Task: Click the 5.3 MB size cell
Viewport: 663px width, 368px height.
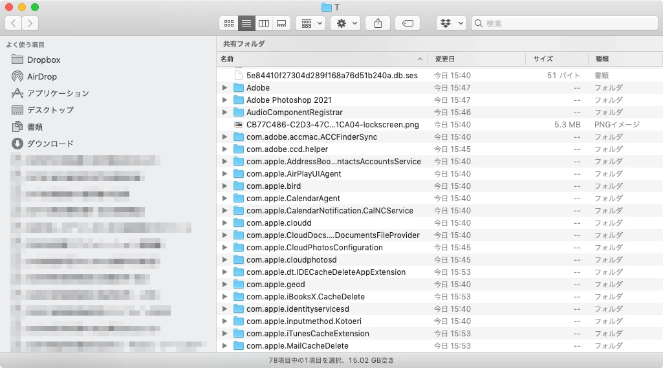Action: click(567, 124)
